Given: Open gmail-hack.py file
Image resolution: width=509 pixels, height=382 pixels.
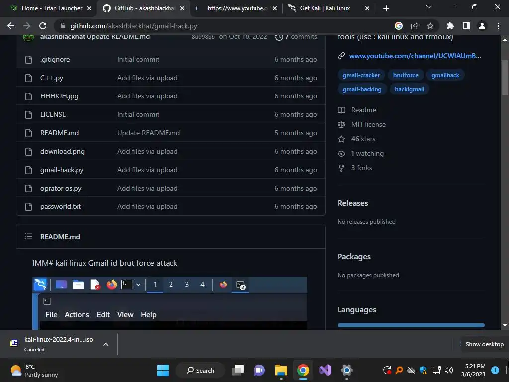Looking at the screenshot, I should (62, 170).
